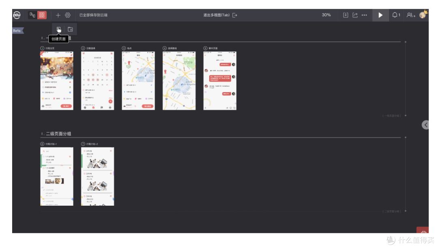Click the play preview button
Image resolution: width=438 pixels, height=249 pixels.
(380, 15)
